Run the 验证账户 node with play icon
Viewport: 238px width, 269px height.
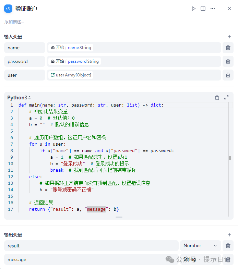click(x=194, y=9)
